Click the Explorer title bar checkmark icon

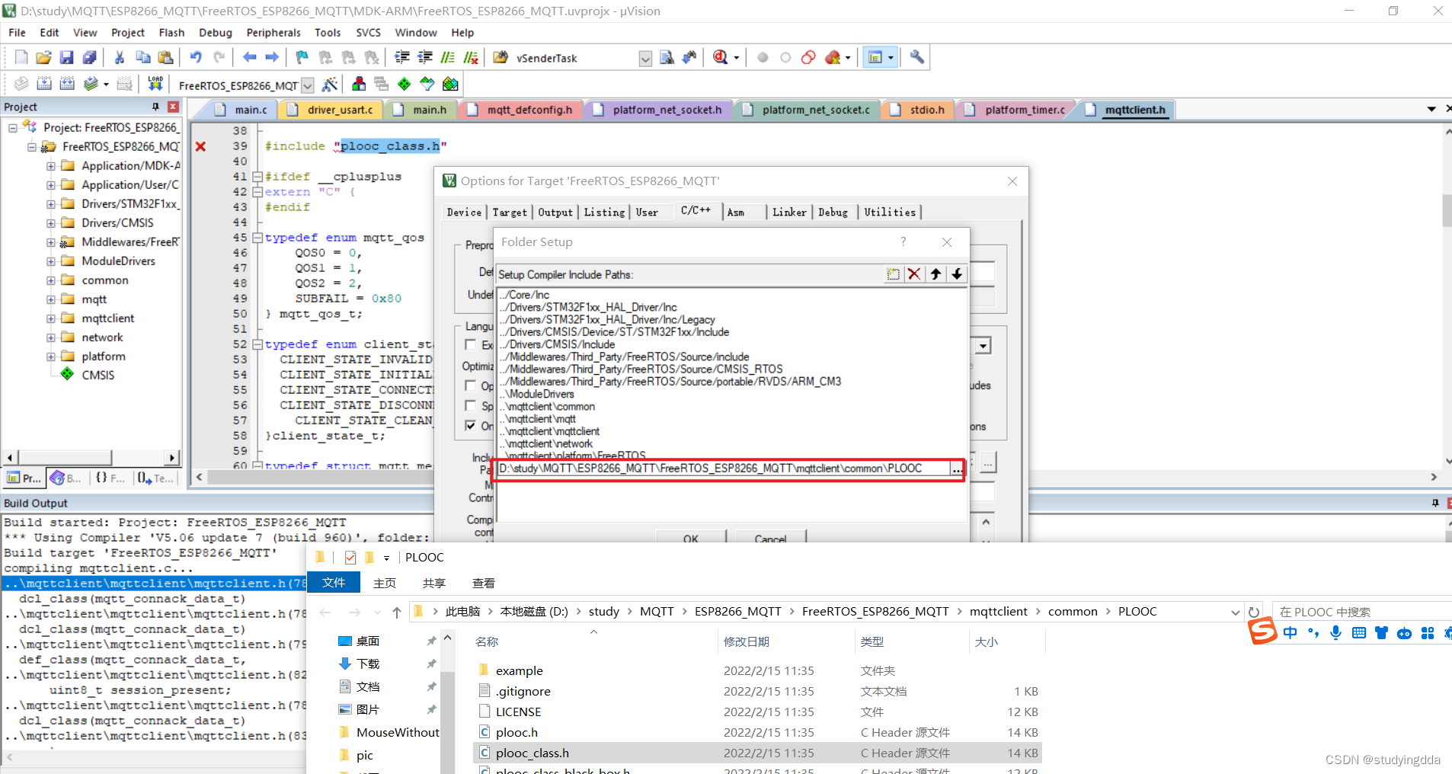click(x=350, y=558)
